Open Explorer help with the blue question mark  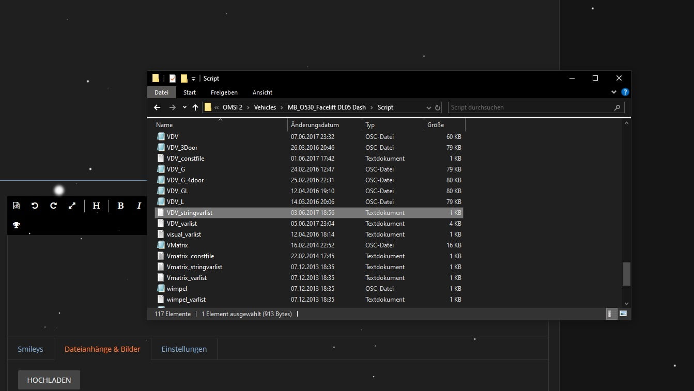point(625,92)
